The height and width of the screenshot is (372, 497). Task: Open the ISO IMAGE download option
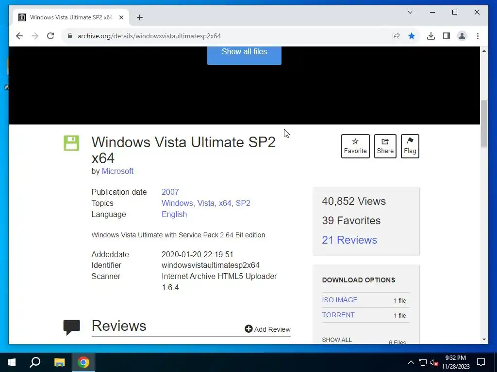pyautogui.click(x=339, y=300)
